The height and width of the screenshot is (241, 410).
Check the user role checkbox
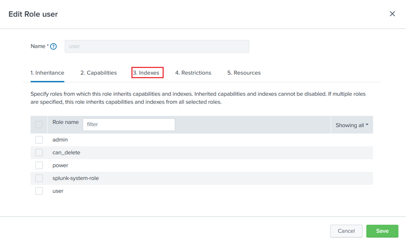(x=39, y=191)
